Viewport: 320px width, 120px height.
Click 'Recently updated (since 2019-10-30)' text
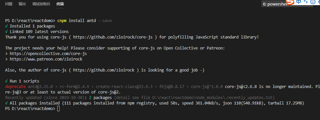coord(45,98)
